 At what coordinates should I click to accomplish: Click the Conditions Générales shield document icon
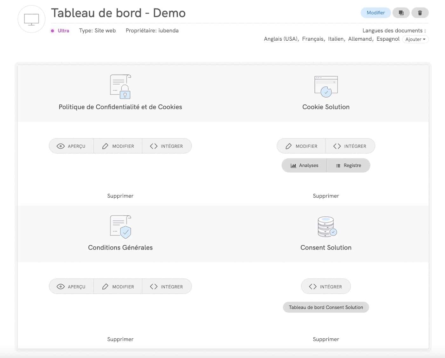tap(120, 227)
